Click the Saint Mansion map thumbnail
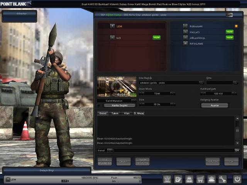The width and height of the screenshot is (247, 185). point(117,87)
